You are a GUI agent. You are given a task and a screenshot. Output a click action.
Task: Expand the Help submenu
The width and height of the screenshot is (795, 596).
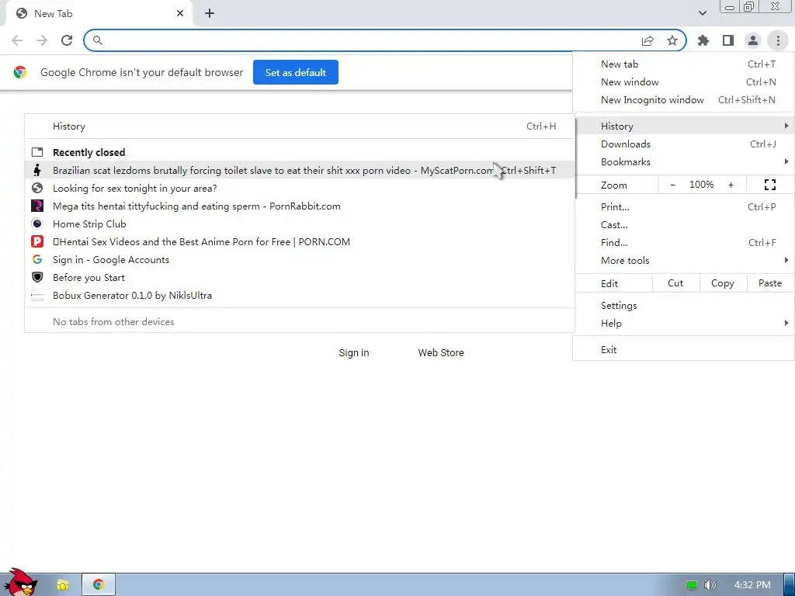coord(683,324)
